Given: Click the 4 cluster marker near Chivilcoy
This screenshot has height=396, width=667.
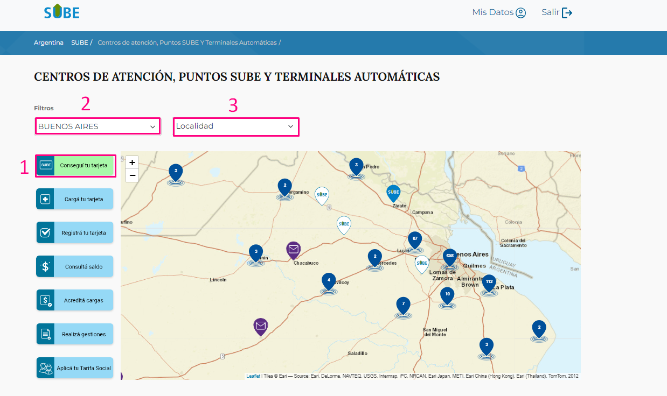Looking at the screenshot, I should click(329, 282).
